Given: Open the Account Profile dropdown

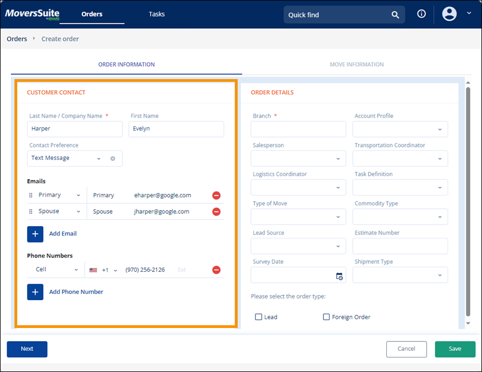Looking at the screenshot, I should point(400,129).
